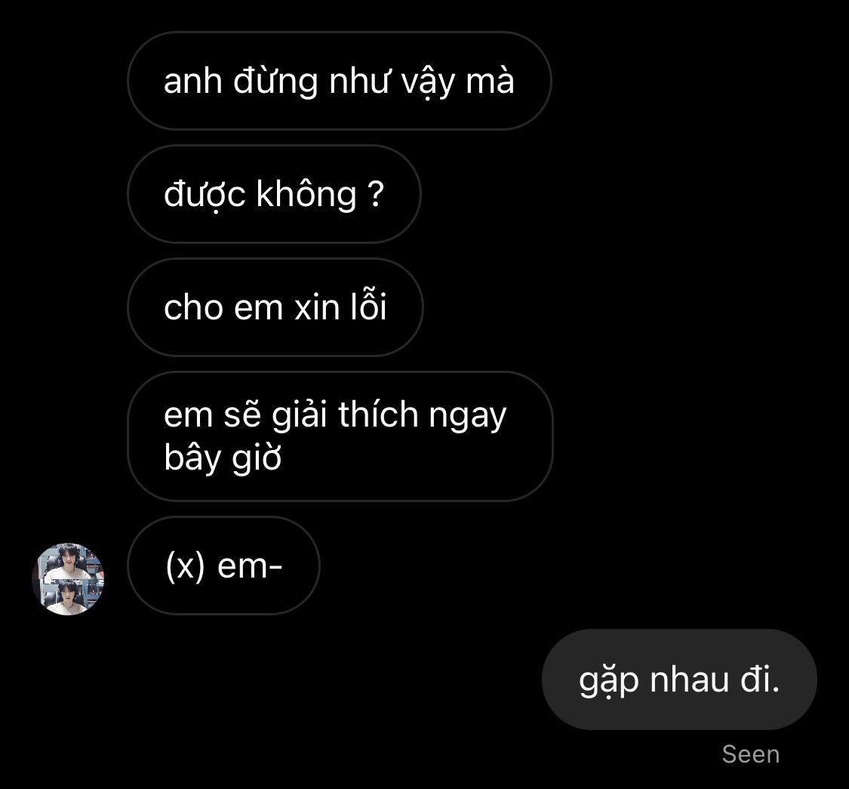Click the word 'bây giờ' in the message
Image resolution: width=849 pixels, height=789 pixels.
pos(223,458)
